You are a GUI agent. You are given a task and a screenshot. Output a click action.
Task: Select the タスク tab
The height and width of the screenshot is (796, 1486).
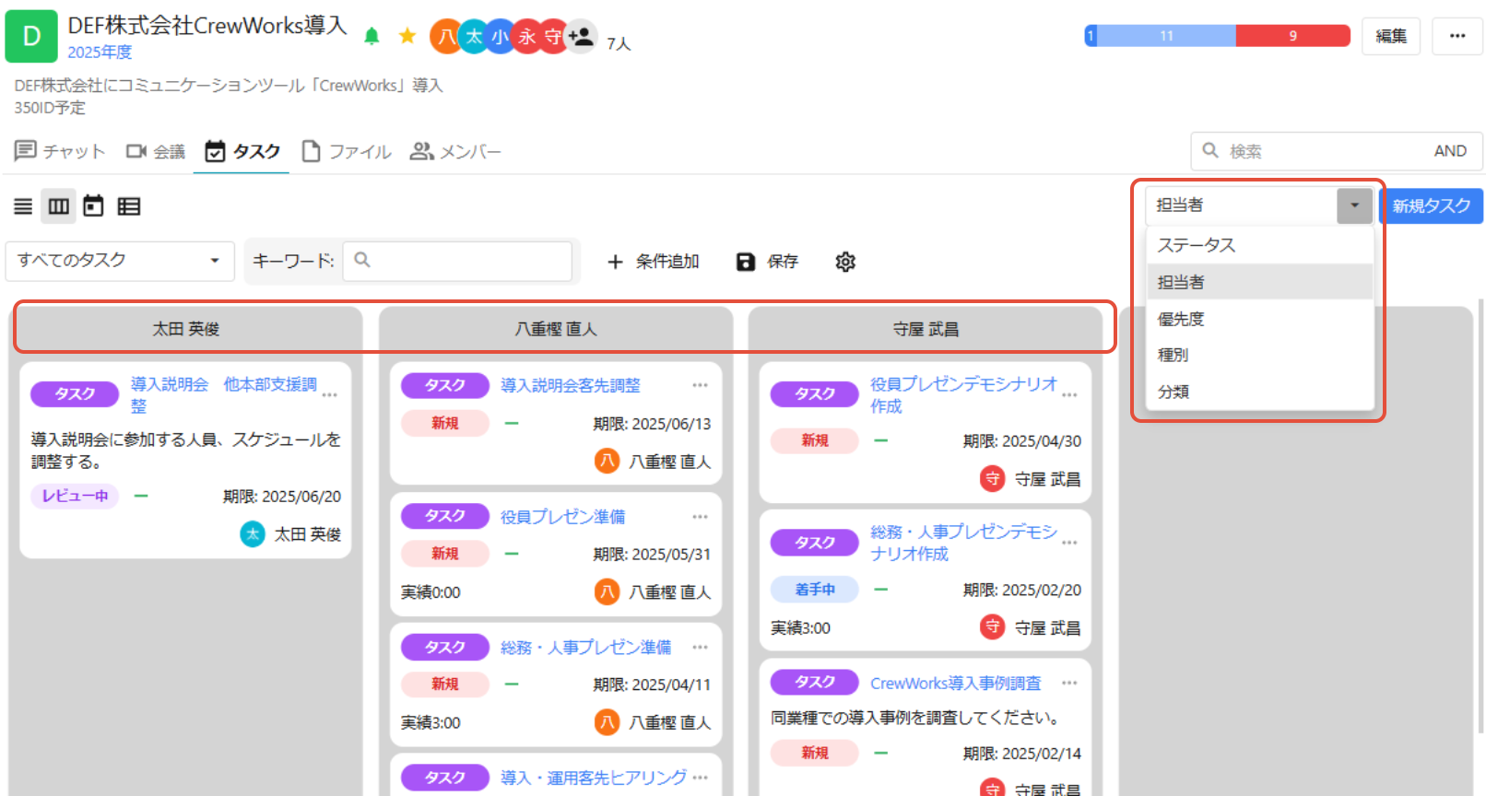pos(242,151)
